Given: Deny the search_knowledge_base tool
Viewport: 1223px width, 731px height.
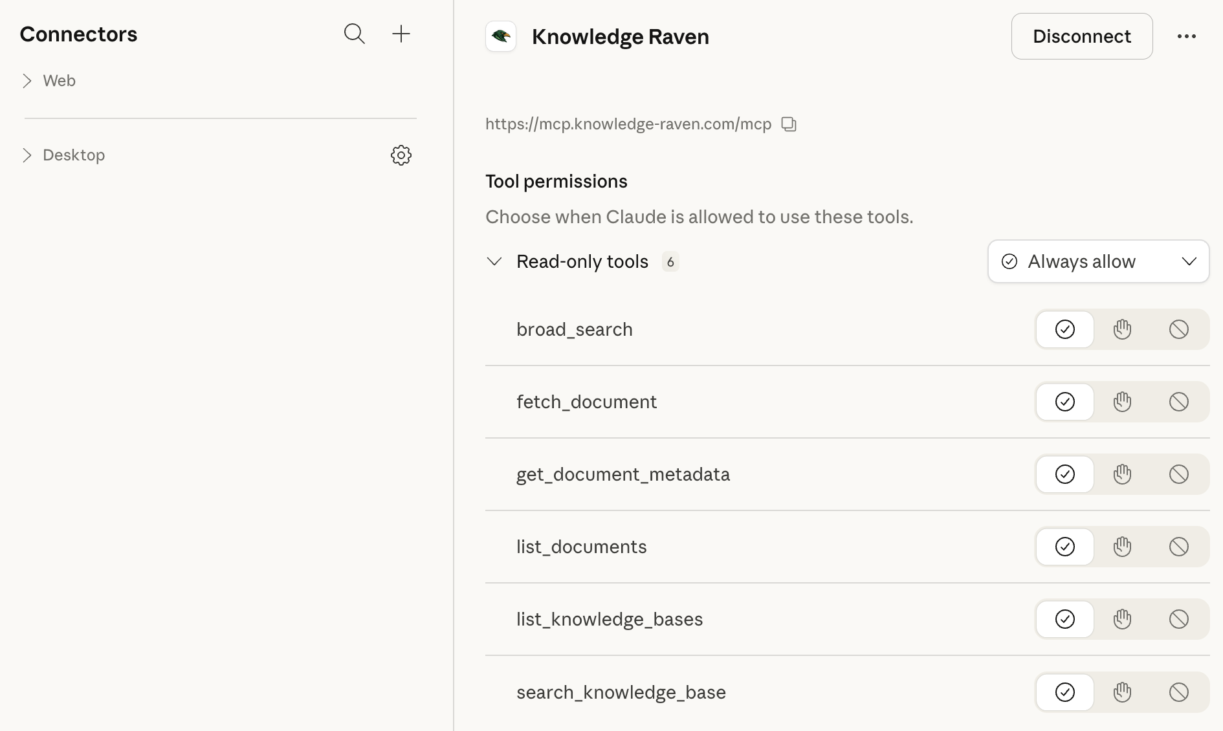Looking at the screenshot, I should [1178, 692].
